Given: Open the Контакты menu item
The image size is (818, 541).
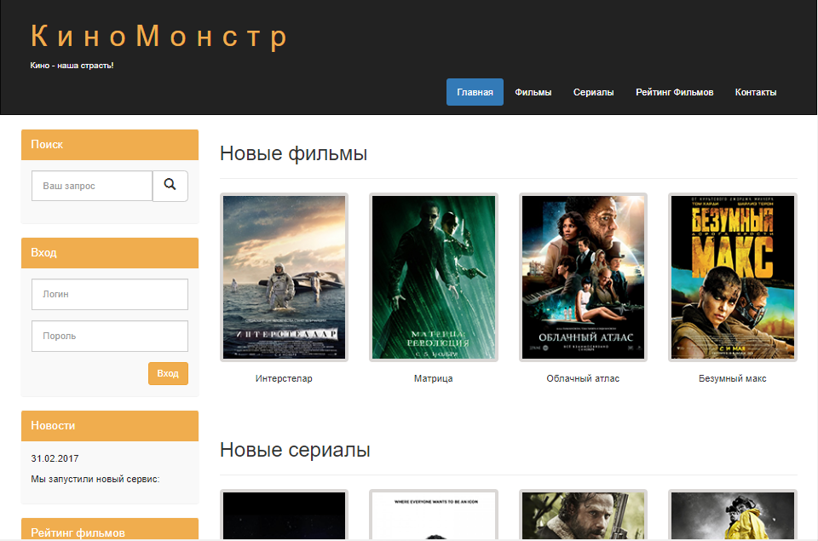Looking at the screenshot, I should 756,92.
